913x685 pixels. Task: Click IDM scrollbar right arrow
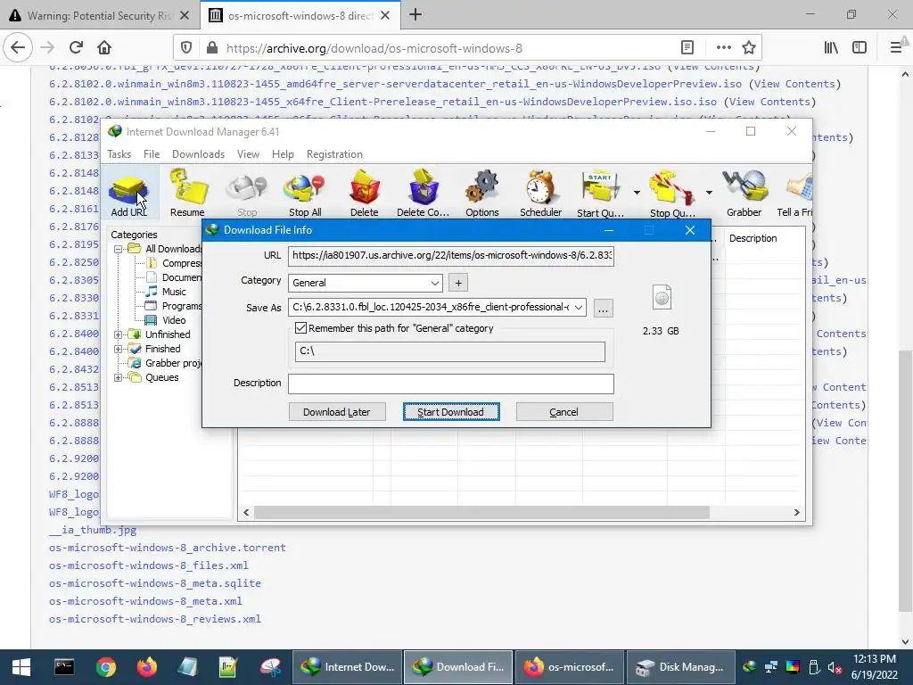(796, 513)
